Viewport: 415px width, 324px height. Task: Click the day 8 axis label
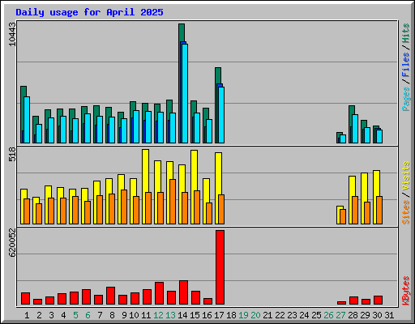[112, 315]
